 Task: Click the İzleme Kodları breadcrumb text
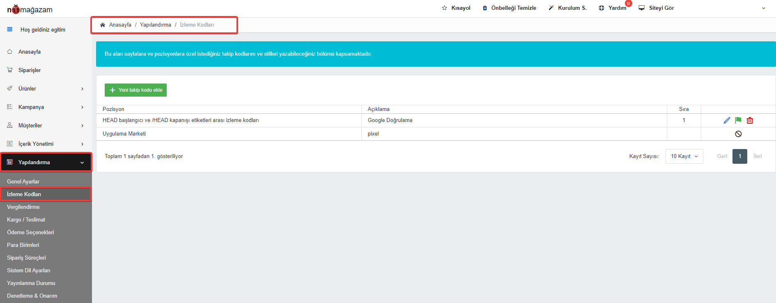pos(197,25)
